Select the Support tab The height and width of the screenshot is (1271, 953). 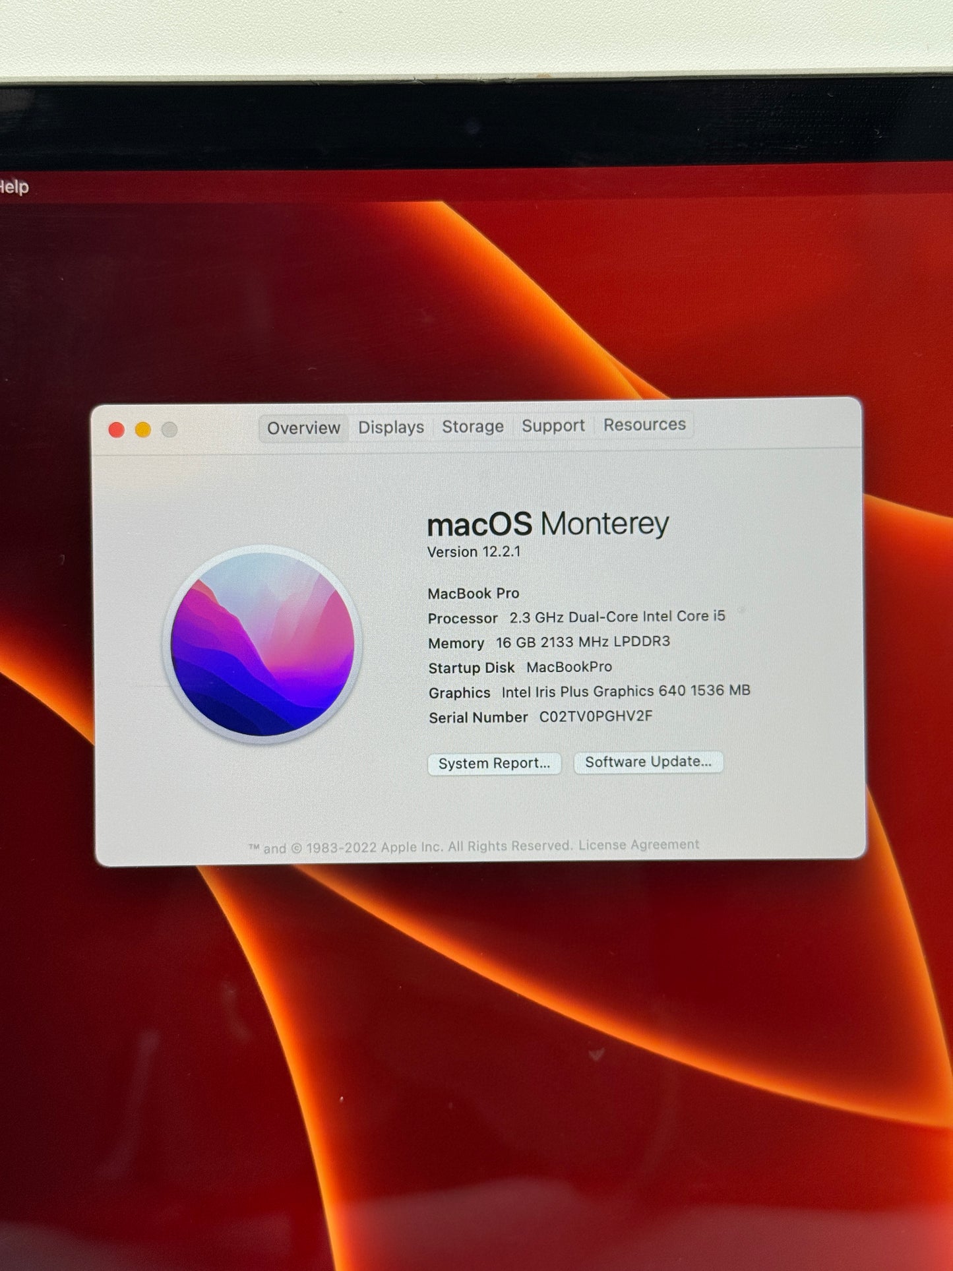pyautogui.click(x=553, y=426)
